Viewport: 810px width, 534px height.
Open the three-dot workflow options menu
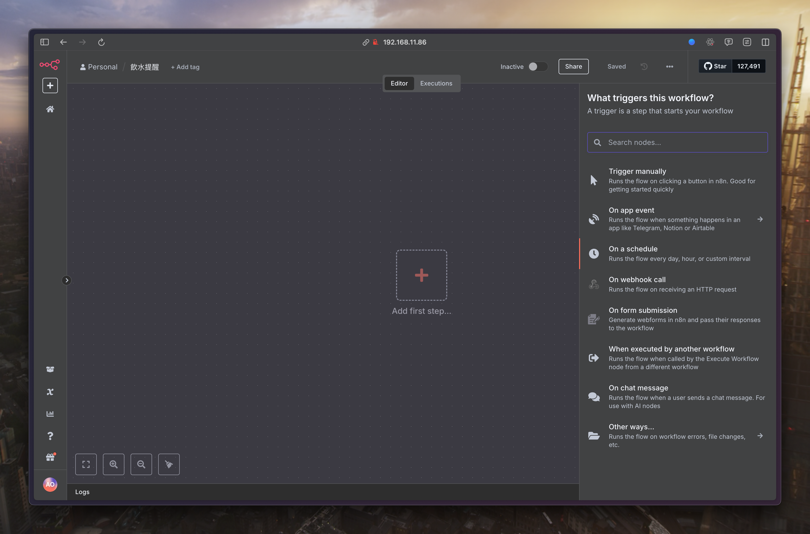(x=669, y=66)
